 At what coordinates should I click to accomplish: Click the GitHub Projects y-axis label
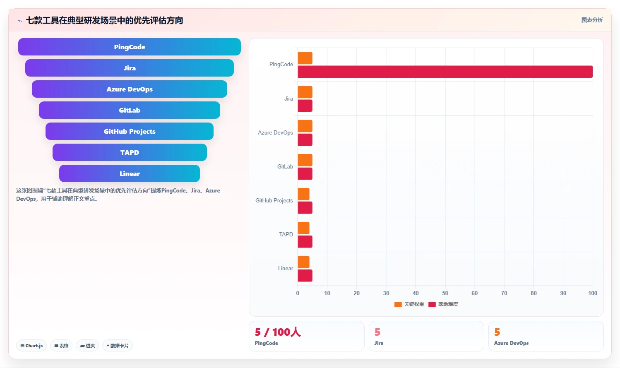[x=274, y=200]
